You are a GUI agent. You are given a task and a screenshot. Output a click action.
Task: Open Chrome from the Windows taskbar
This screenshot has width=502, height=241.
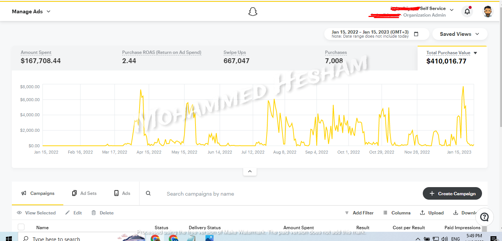click(155, 238)
